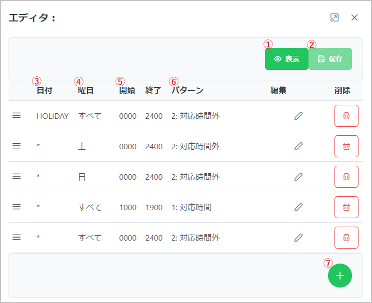Click the 0000 start time in the 日 weekday row
Viewport: 372px width, 303px height.
pyautogui.click(x=128, y=177)
